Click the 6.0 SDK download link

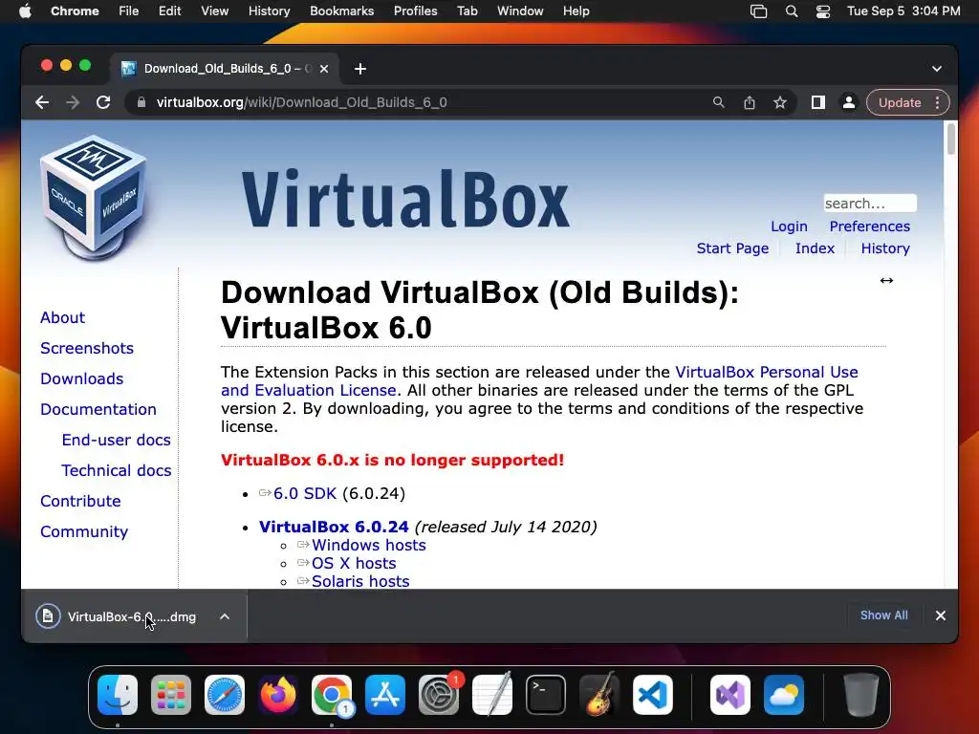point(305,494)
